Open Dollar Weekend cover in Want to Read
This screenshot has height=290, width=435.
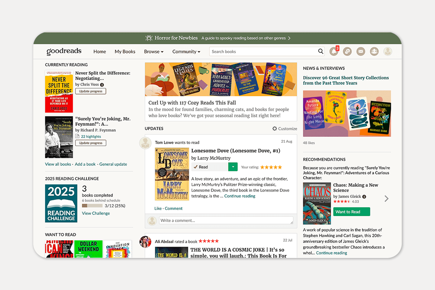[89, 249]
